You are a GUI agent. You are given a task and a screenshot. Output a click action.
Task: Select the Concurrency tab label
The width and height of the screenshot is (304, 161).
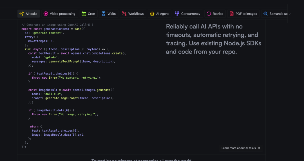pyautogui.click(x=191, y=14)
